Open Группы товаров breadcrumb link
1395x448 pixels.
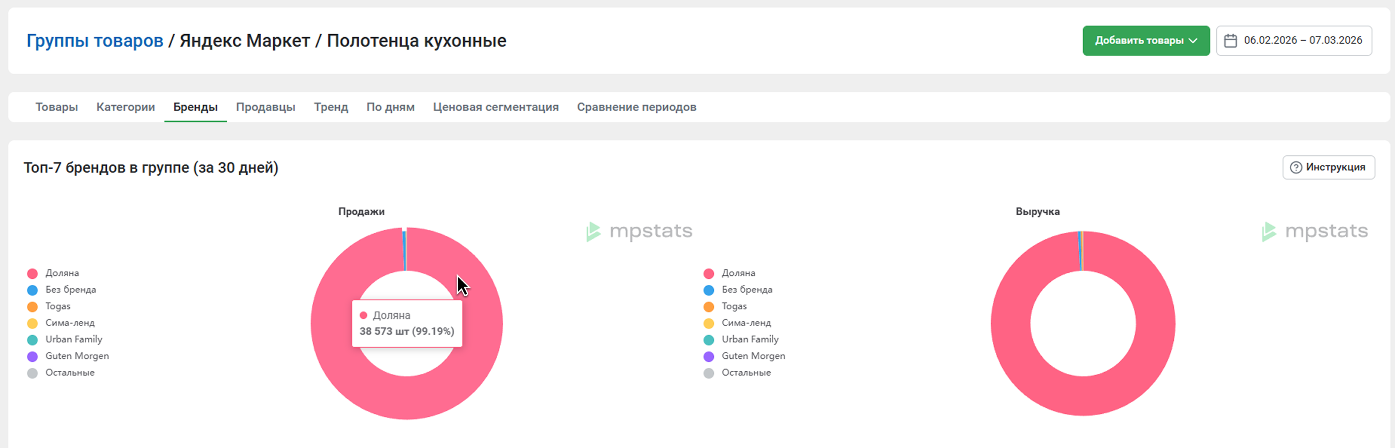(95, 41)
